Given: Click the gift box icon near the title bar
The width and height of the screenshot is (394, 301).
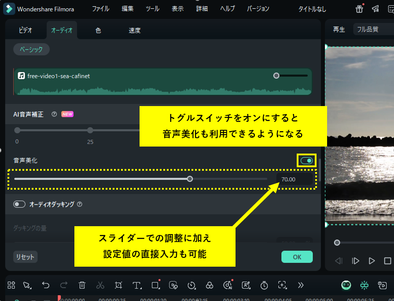Looking at the screenshot, I should [359, 9].
